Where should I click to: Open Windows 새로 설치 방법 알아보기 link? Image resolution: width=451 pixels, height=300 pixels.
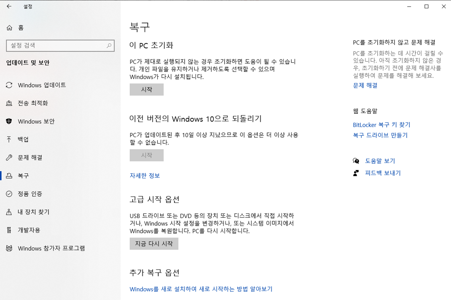pos(201,289)
